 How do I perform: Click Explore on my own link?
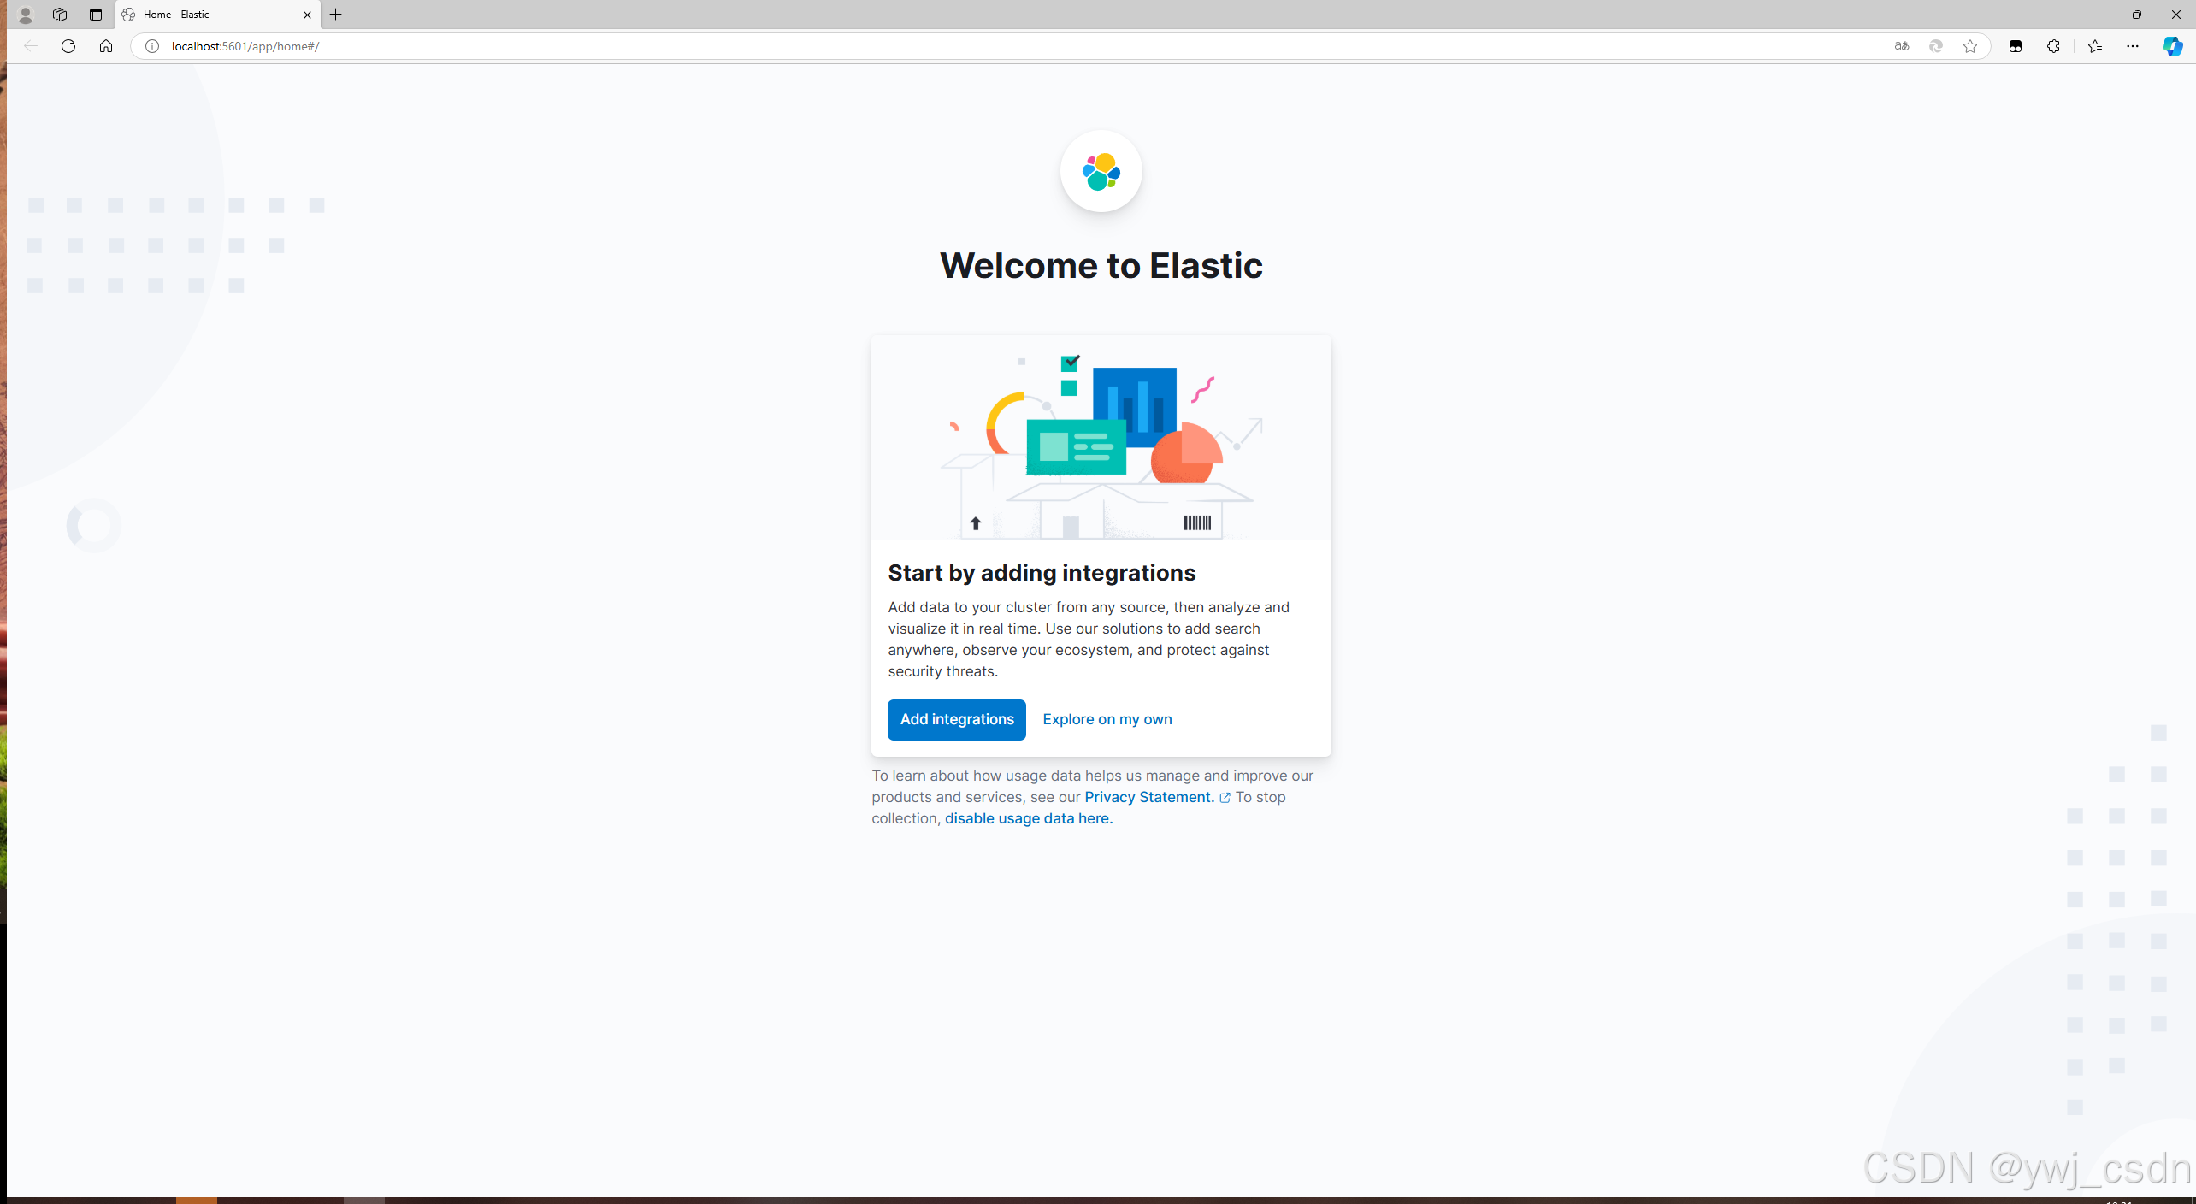point(1107,719)
